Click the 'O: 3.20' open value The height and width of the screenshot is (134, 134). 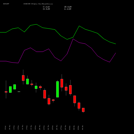pos(46,9)
